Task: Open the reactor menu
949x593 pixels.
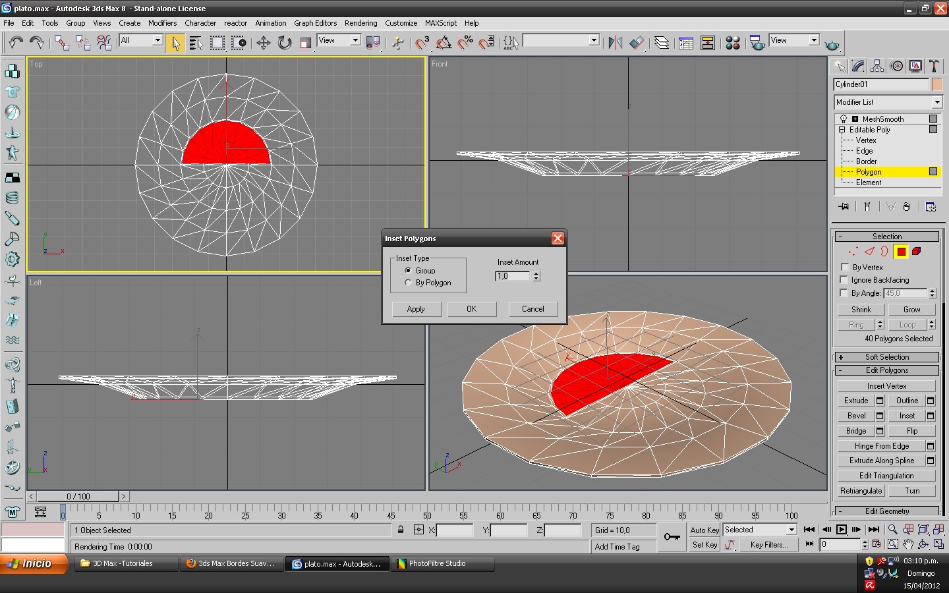Action: click(235, 23)
